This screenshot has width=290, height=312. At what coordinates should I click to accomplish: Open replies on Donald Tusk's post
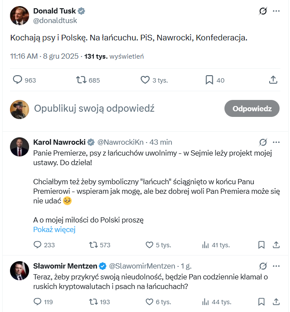click(18, 80)
